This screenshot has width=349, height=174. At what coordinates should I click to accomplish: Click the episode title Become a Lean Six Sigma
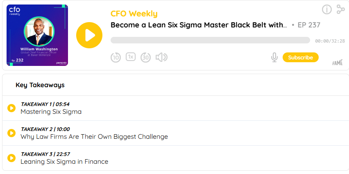pyautogui.click(x=199, y=25)
